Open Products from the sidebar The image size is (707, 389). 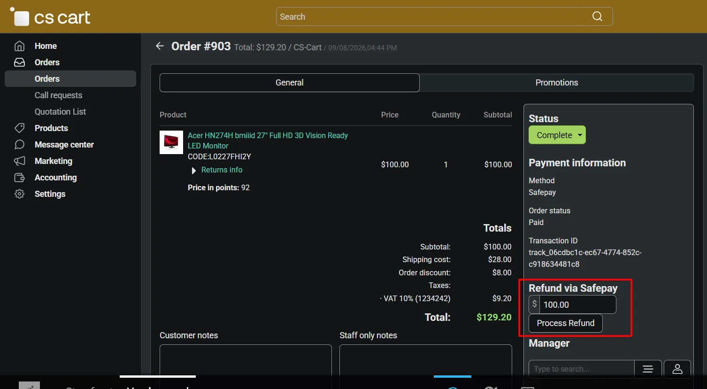pos(51,128)
